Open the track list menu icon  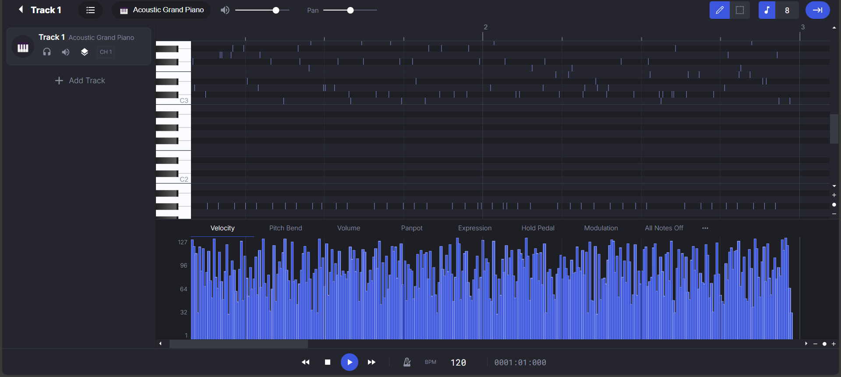coord(91,10)
